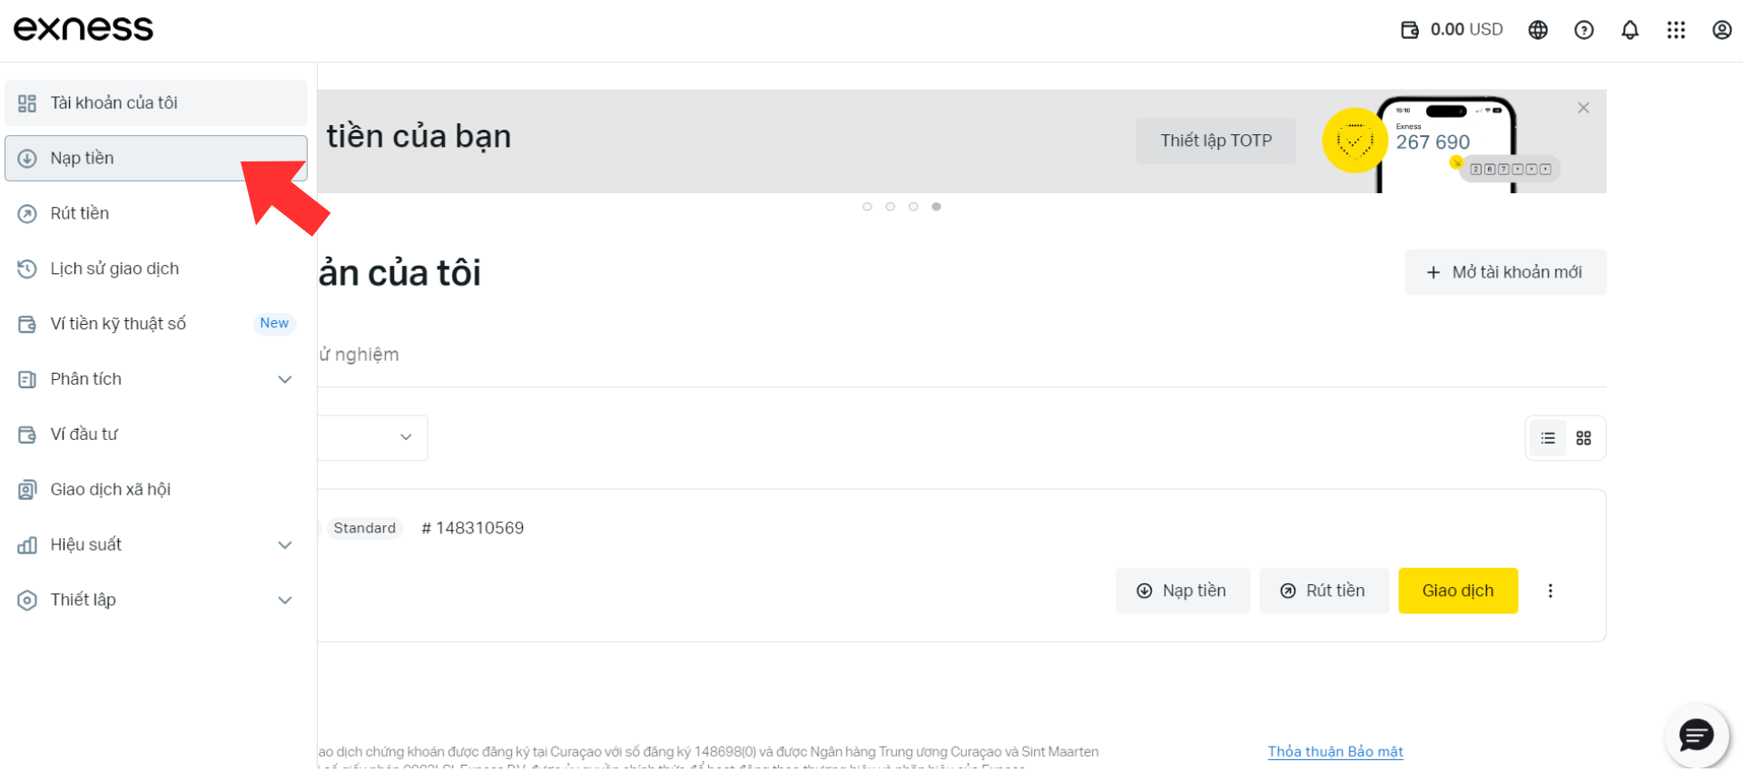Expand the Hiệu suất section chevron
This screenshot has height=772, width=1743.
285,545
